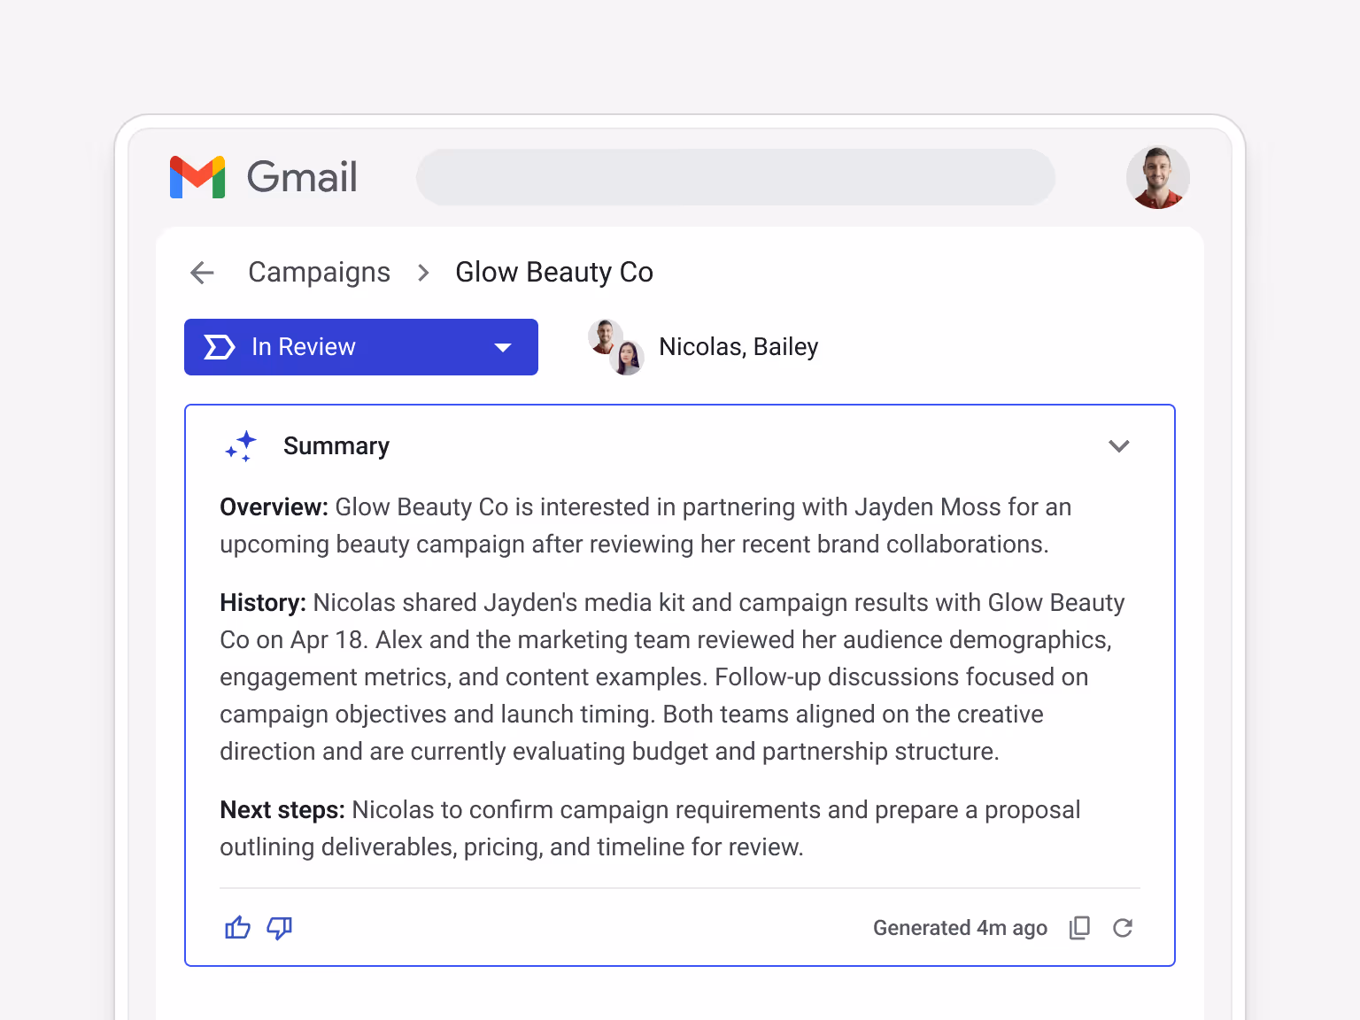The image size is (1360, 1020).
Task: Click the Summary heading
Action: (336, 446)
